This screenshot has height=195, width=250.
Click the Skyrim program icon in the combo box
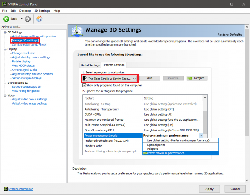pos(85,79)
